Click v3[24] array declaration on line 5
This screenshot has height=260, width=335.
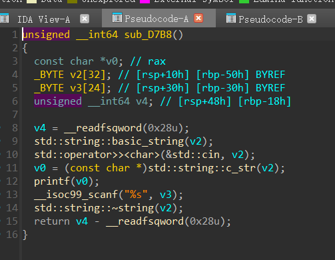(x=88, y=88)
